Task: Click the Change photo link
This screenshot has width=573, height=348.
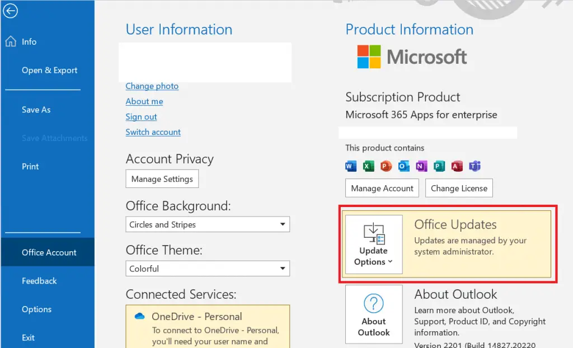Action: point(152,86)
